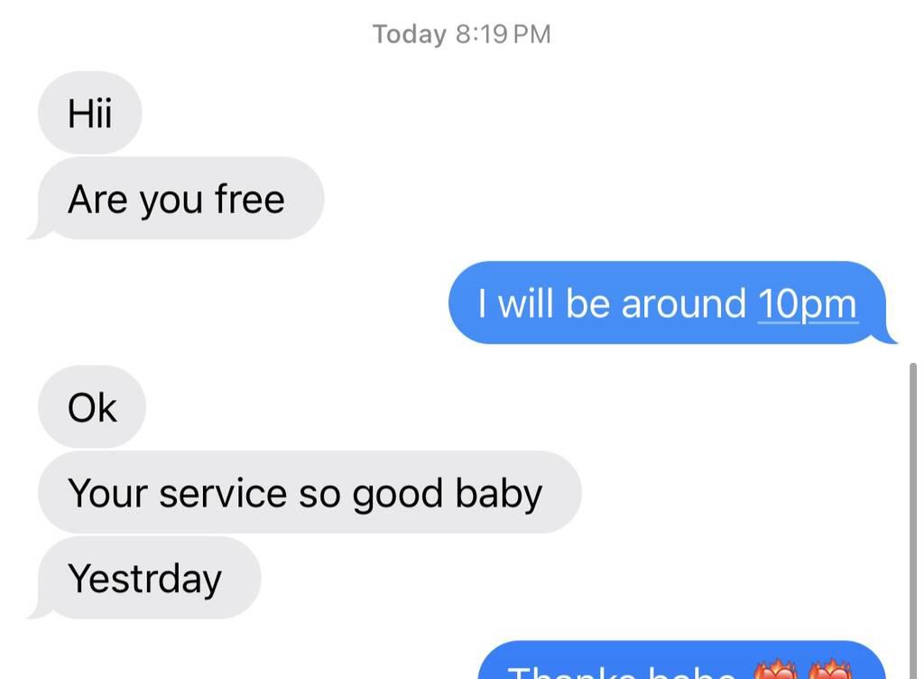Tap the tail of the "Yestrday" bubble
Screen dimensions: 924x679
36,612
